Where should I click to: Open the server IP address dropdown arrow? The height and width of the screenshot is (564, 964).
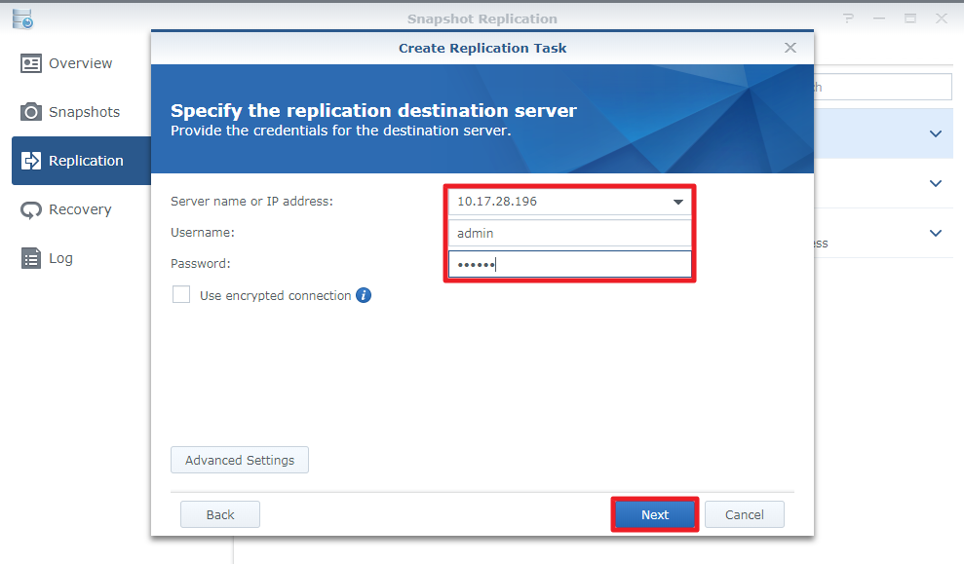point(678,202)
